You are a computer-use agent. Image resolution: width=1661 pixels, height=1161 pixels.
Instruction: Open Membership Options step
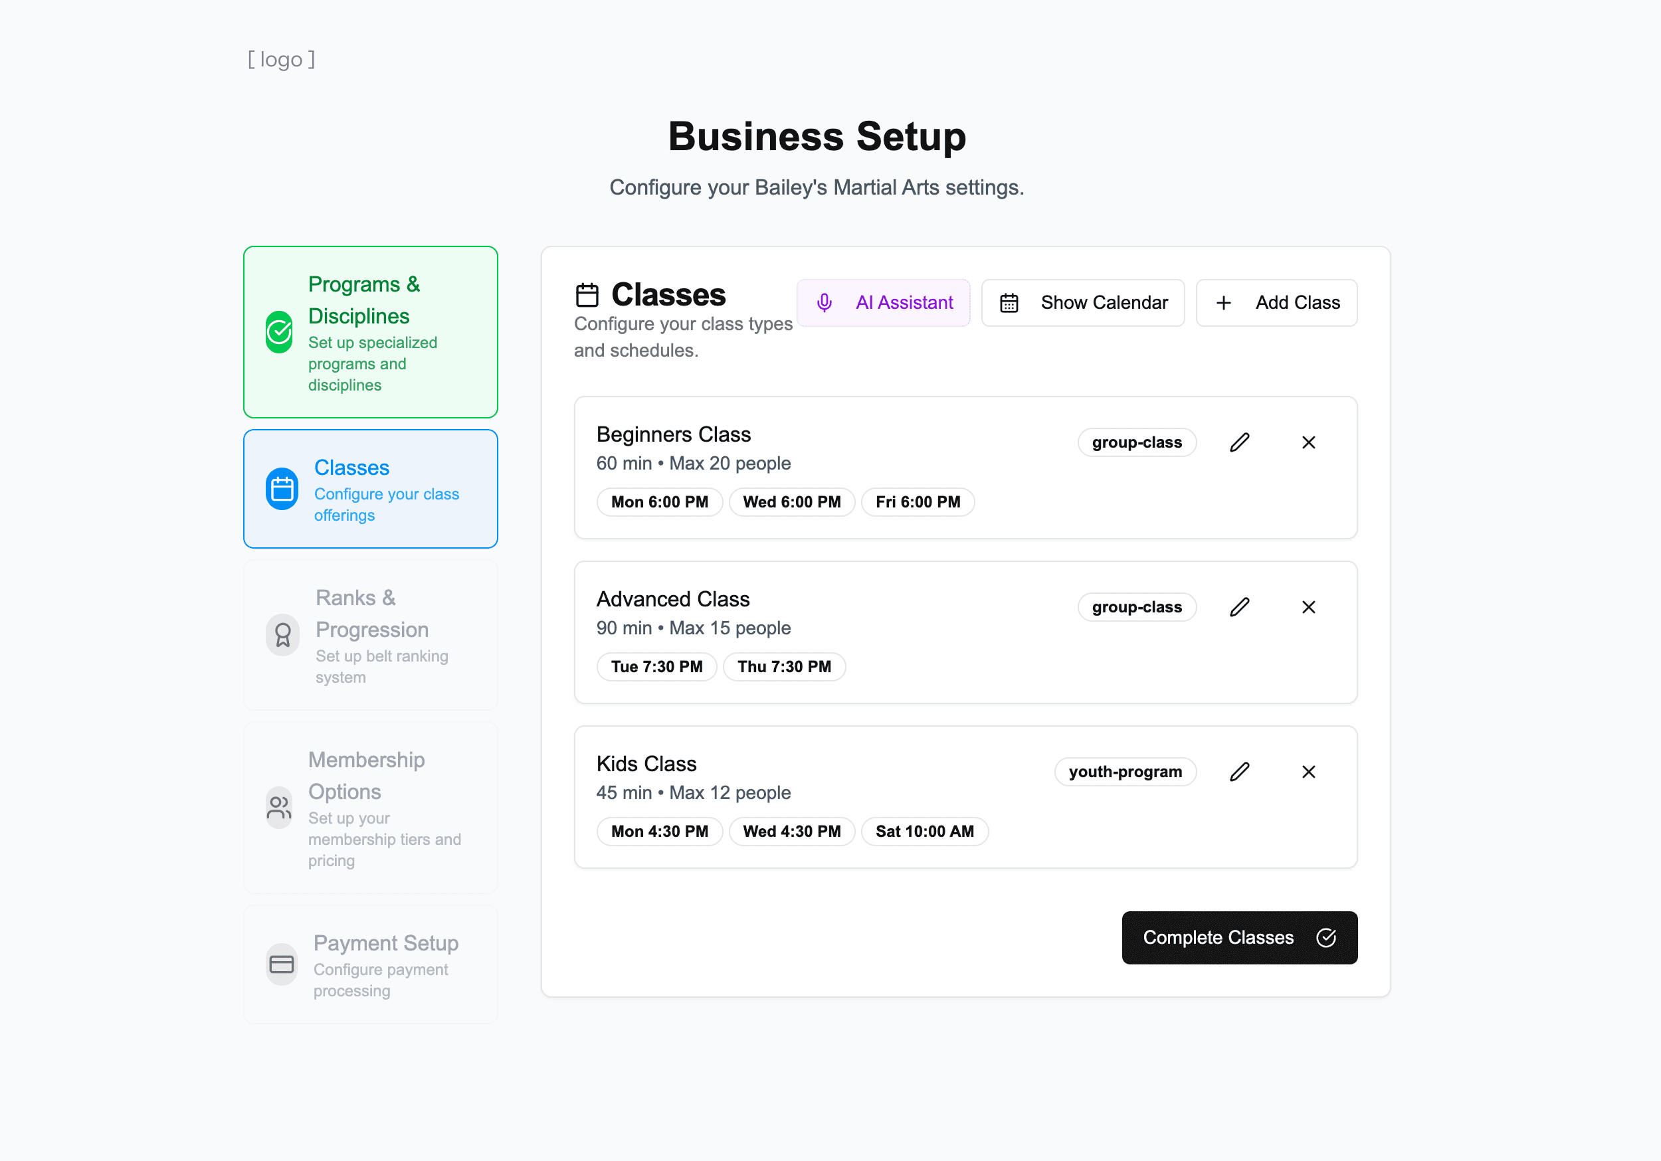[370, 807]
